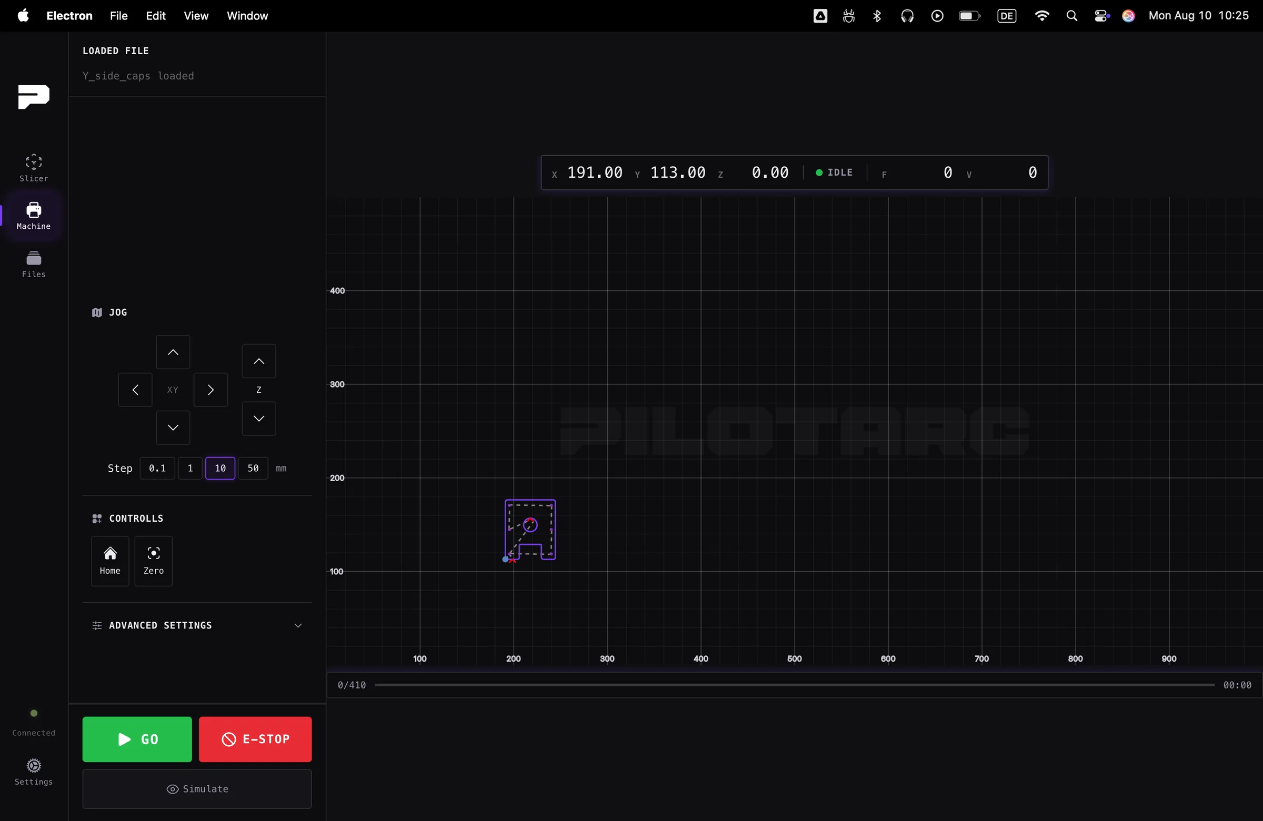Viewport: 1263px width, 821px height.
Task: Open Control Center icon
Action: click(x=1101, y=16)
